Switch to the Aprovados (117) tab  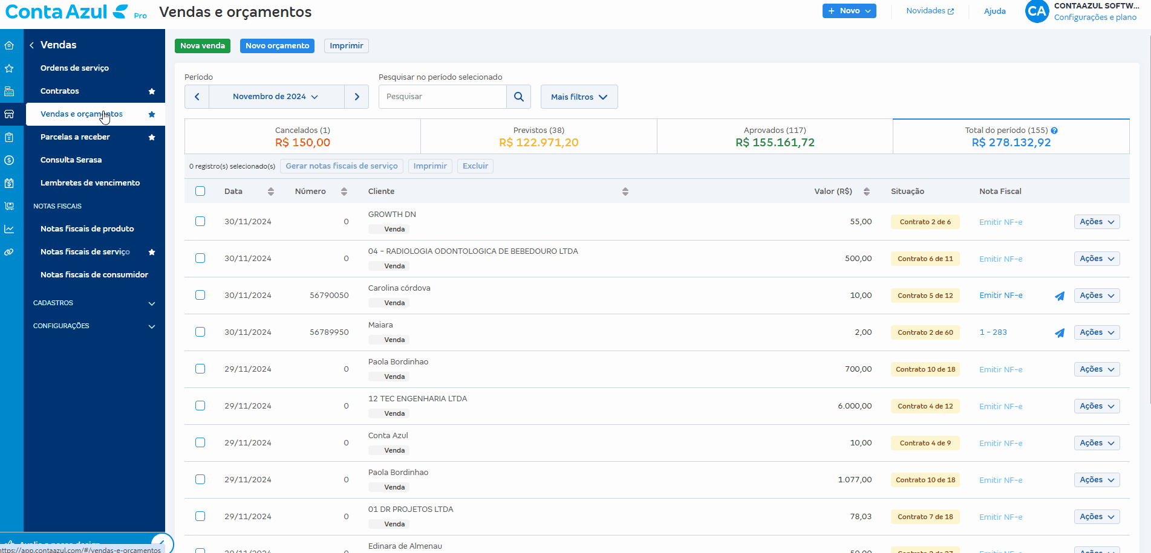coord(774,137)
